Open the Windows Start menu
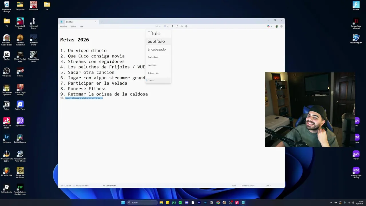 pyautogui.click(x=123, y=203)
